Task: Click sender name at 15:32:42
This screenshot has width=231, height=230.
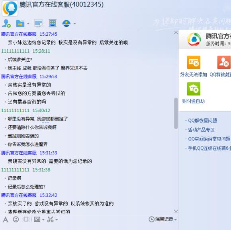Action: 19,195
